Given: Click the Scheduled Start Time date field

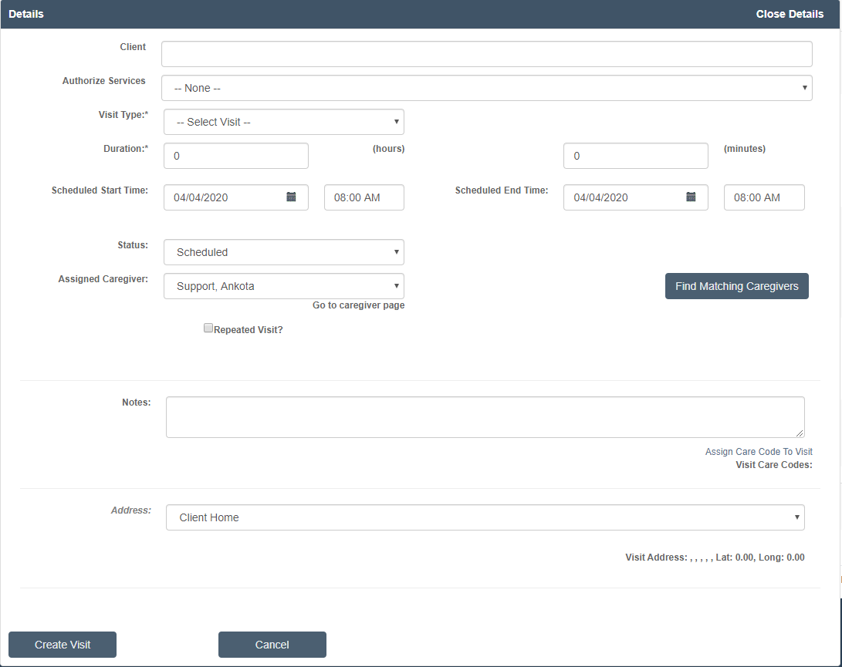Looking at the screenshot, I should pos(236,197).
